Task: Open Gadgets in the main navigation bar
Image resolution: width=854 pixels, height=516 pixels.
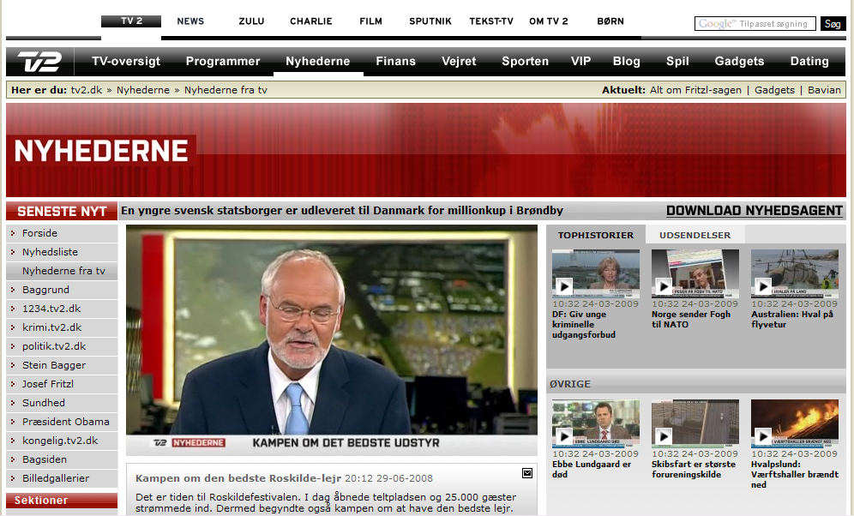Action: (739, 62)
